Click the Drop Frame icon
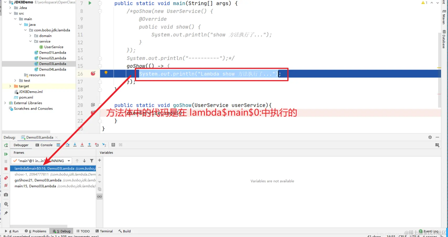Image resolution: width=448 pixels, height=237 pixels. [x=97, y=145]
